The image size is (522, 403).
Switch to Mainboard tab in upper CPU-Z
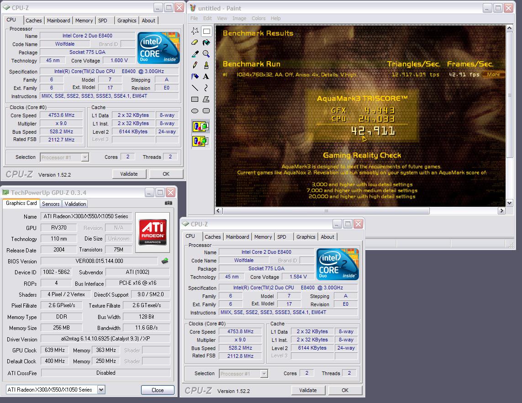(58, 21)
